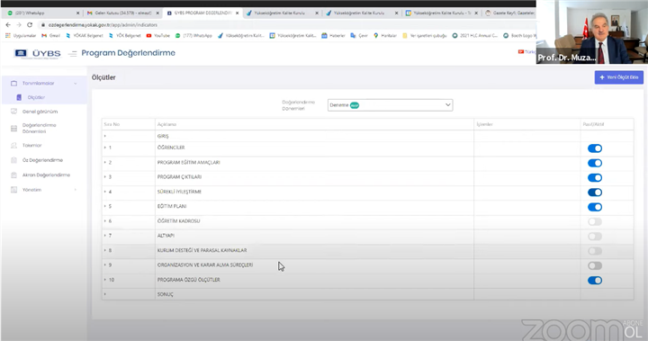Click the Öz Değerlendirme sidebar icon

pyautogui.click(x=14, y=160)
